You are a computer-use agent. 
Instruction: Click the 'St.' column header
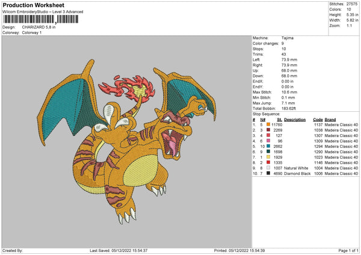coord(280,120)
